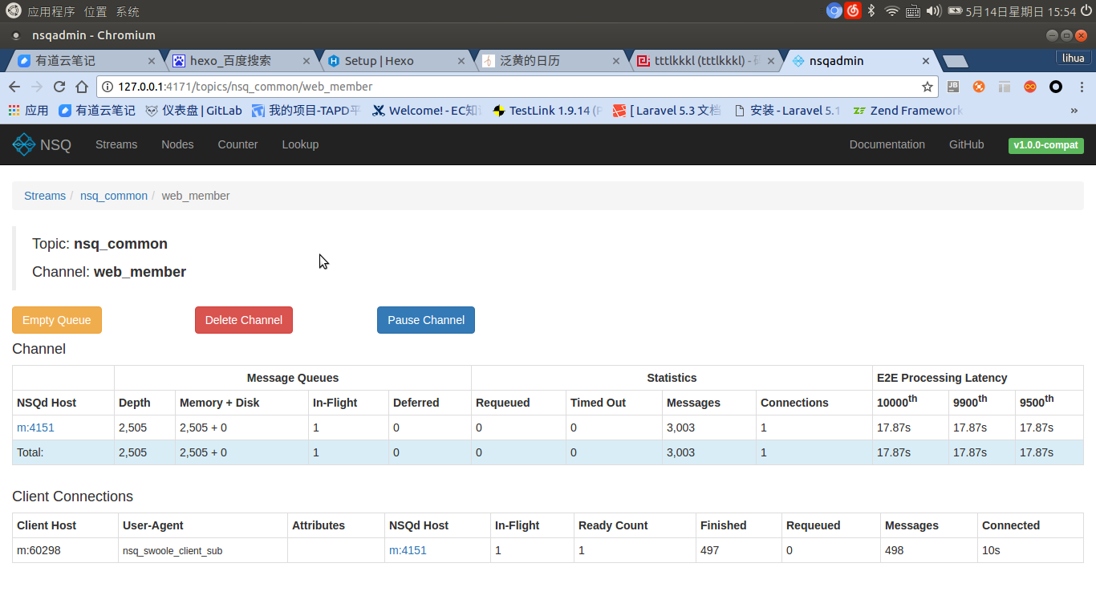Switch to the hexo_百度搜索 tab
Image resolution: width=1096 pixels, height=616 pixels.
tap(230, 61)
